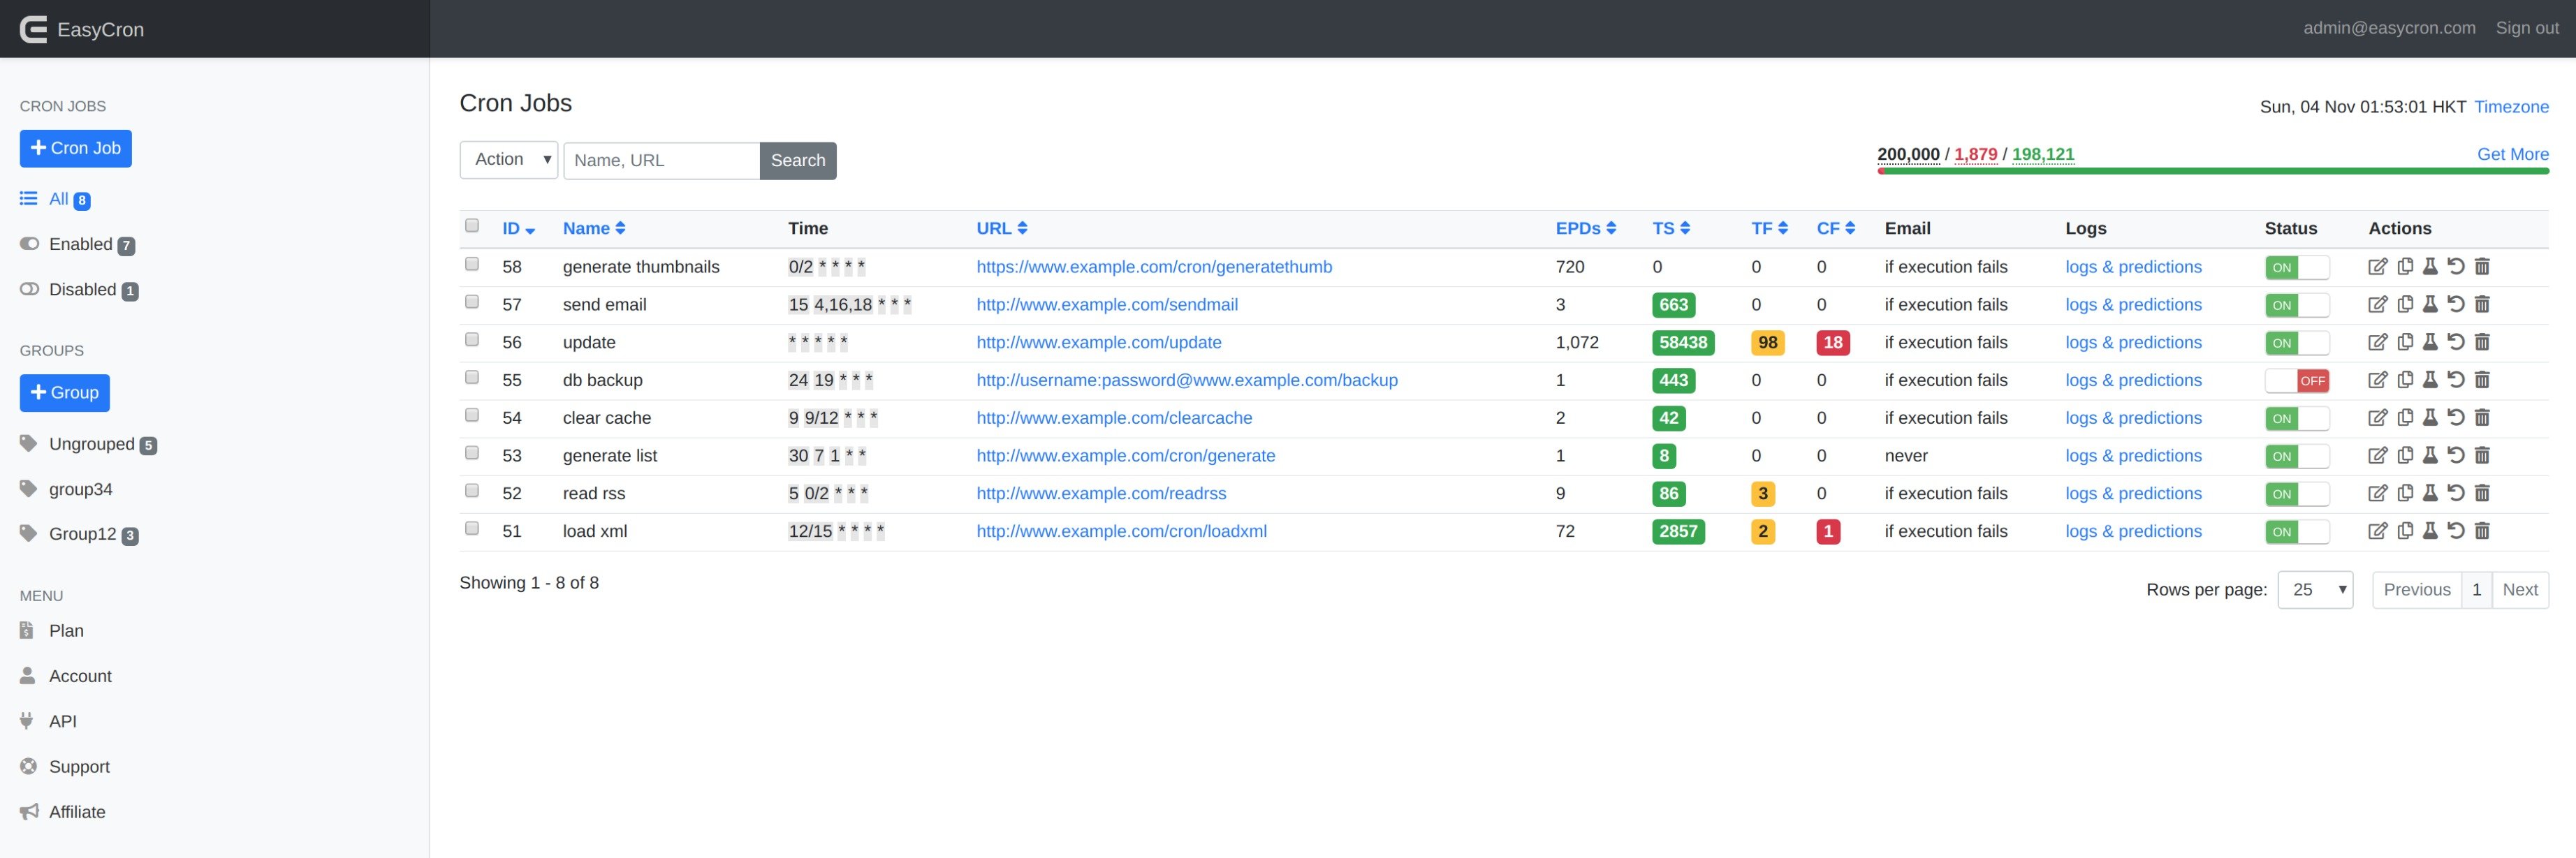2576x858 pixels.
Task: Toggle status switch for load xml job
Action: (2297, 531)
